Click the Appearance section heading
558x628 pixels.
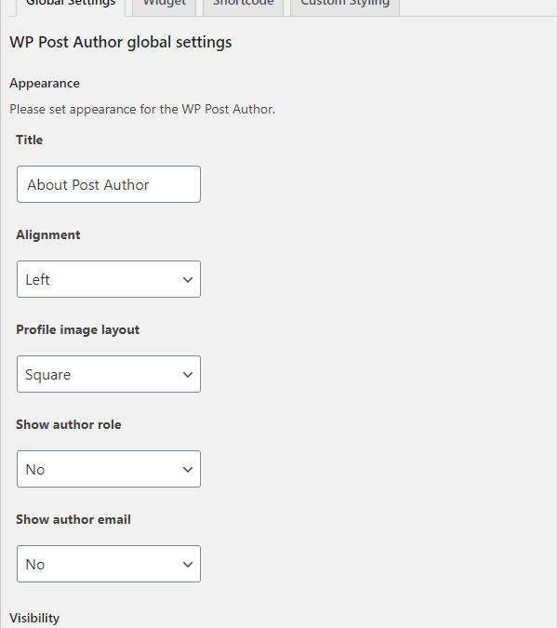click(45, 84)
